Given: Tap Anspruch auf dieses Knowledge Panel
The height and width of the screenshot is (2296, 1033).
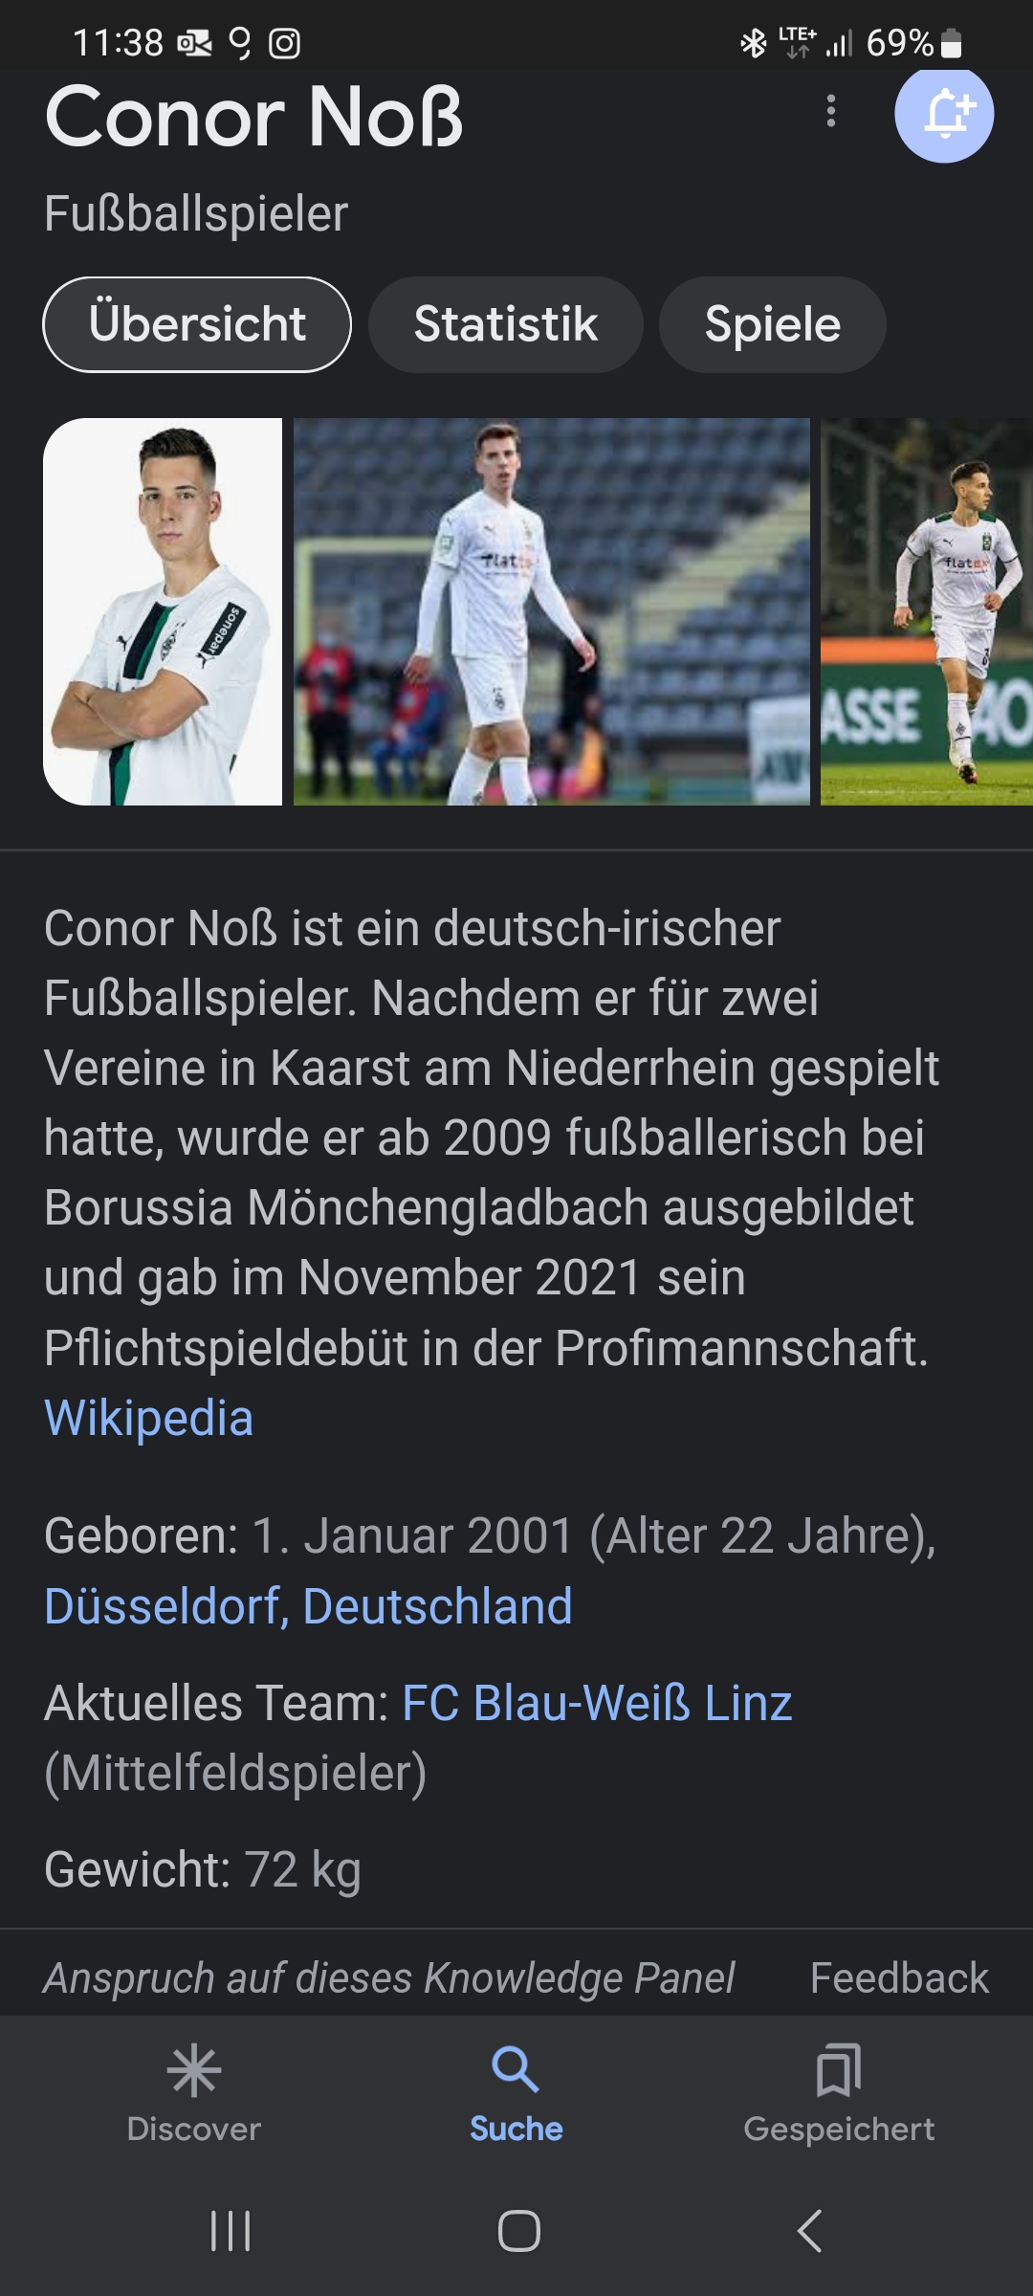Looking at the screenshot, I should [x=389, y=1978].
